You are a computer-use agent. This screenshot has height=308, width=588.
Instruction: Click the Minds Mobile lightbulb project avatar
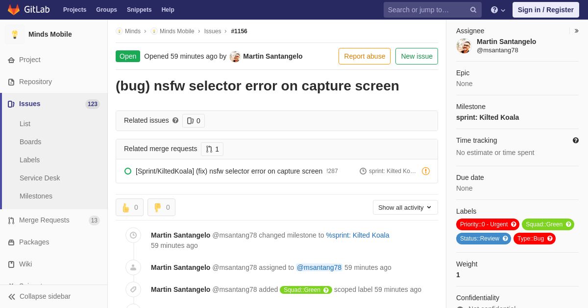click(15, 34)
